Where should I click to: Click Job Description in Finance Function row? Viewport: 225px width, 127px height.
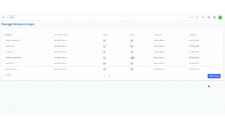pyautogui.click(x=60, y=40)
